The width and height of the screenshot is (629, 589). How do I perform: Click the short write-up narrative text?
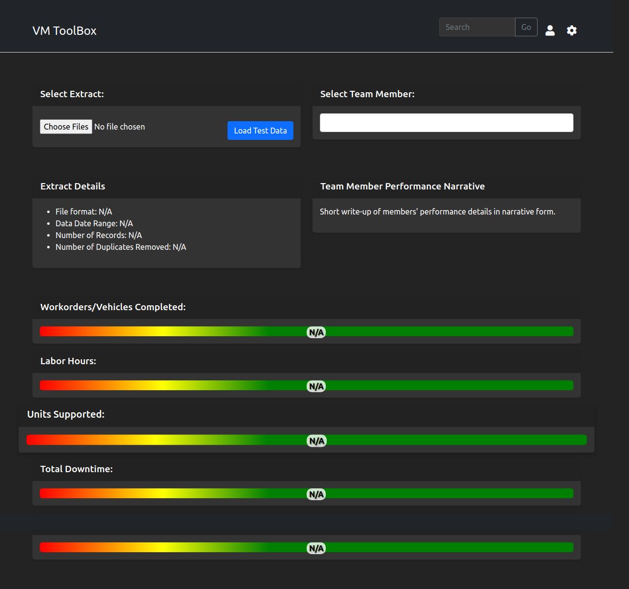tap(437, 212)
